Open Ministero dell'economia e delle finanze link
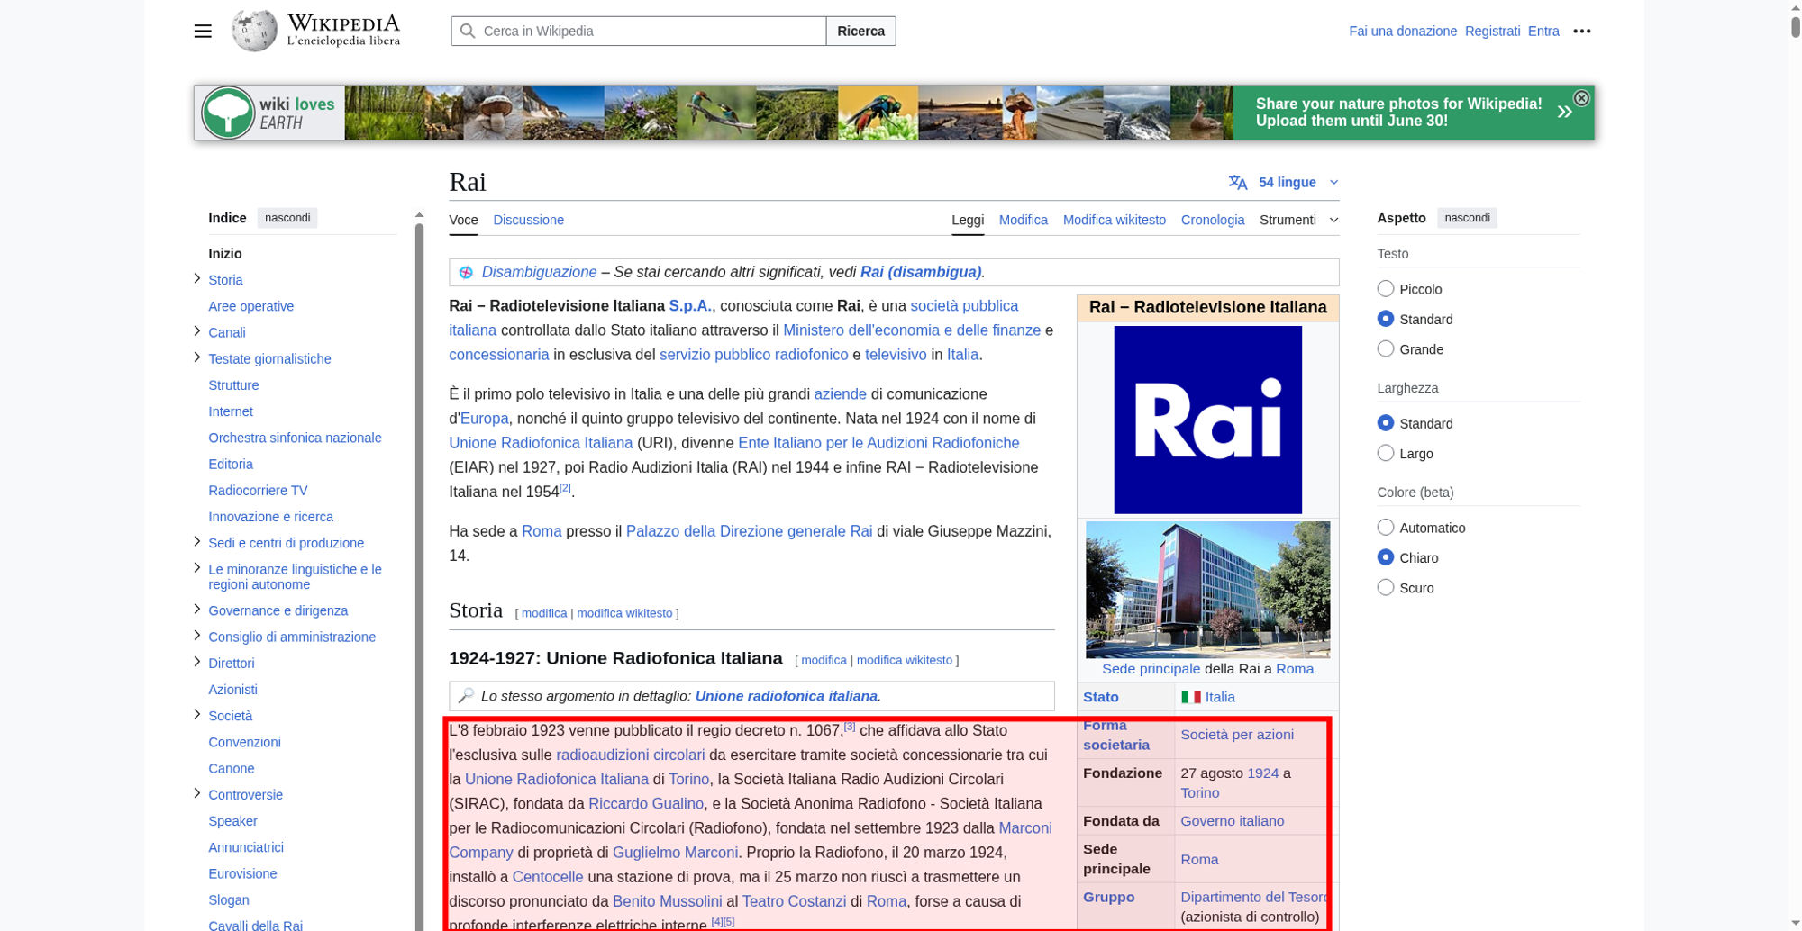The image size is (1802, 931). pos(911,330)
